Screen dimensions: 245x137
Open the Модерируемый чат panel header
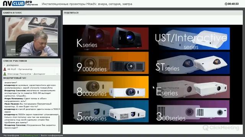pos(31,78)
